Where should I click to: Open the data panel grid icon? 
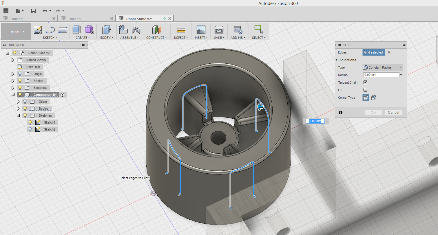(x=6, y=11)
